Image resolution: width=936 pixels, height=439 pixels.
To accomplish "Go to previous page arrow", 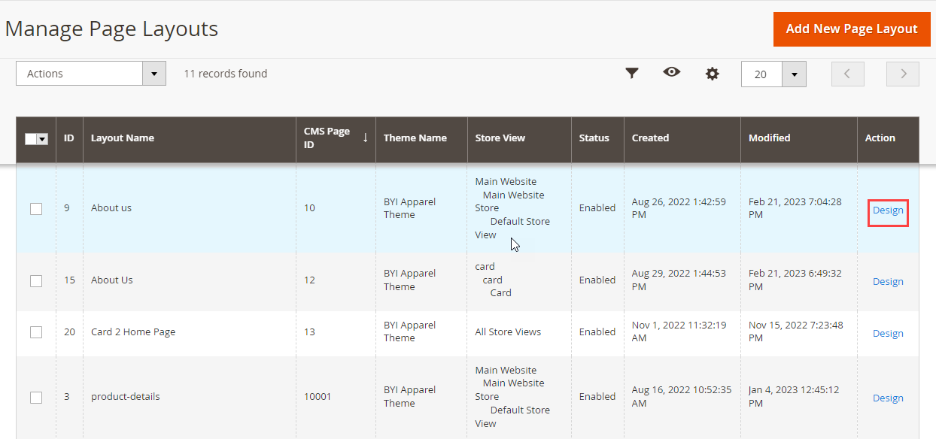I will tap(847, 74).
